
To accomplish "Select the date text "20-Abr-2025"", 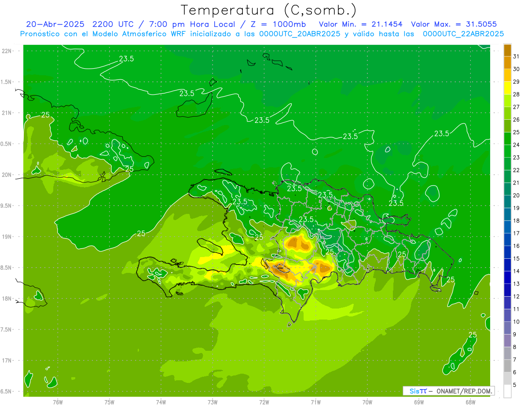I will point(55,24).
